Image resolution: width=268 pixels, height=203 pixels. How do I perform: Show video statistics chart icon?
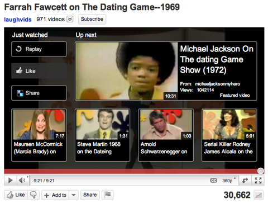pyautogui.click(x=259, y=195)
